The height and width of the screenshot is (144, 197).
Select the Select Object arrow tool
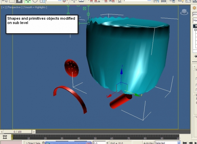4,1
